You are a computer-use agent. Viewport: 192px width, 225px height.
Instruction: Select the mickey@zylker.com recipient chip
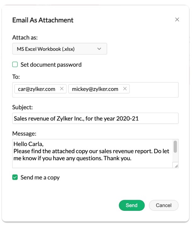(95, 89)
